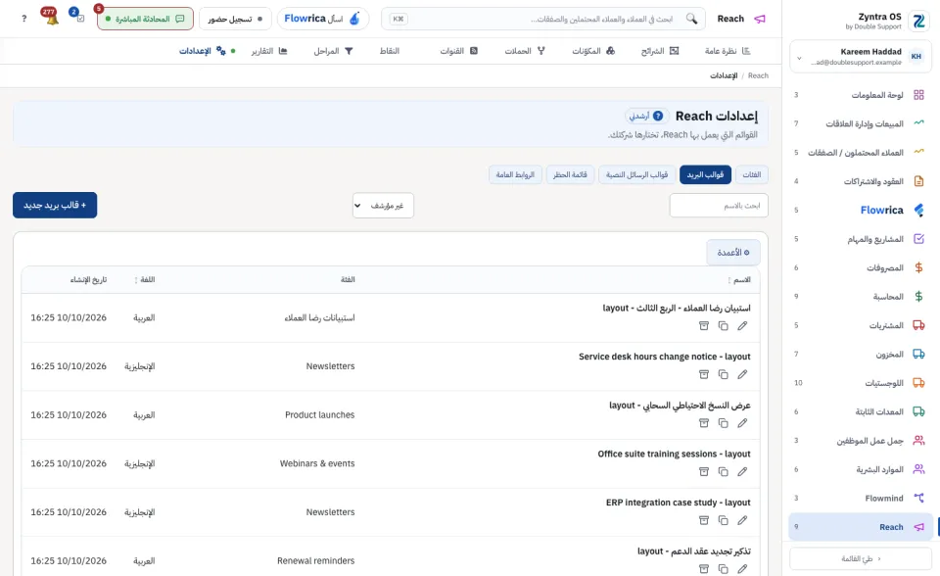Edit the عرض النسخ الاحتياطي السحابي template
This screenshot has height=576, width=940.
point(742,423)
